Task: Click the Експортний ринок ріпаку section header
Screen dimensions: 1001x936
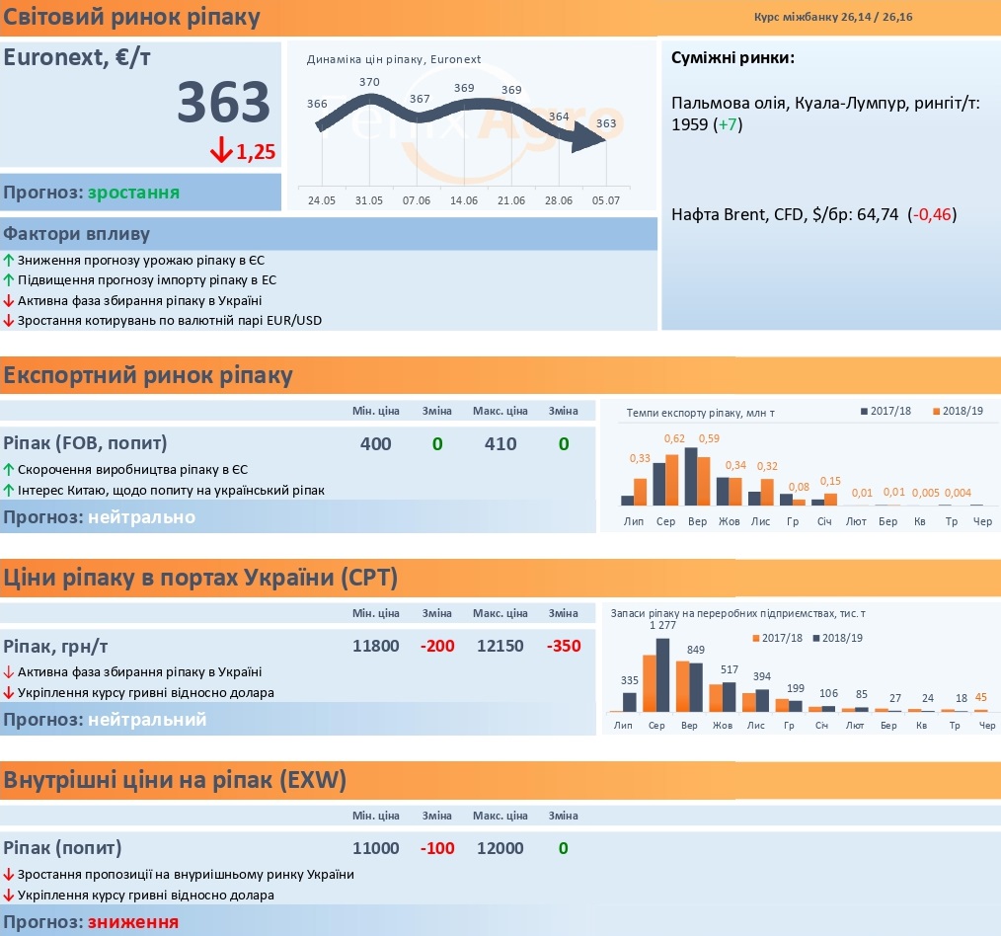Action: pos(147,375)
